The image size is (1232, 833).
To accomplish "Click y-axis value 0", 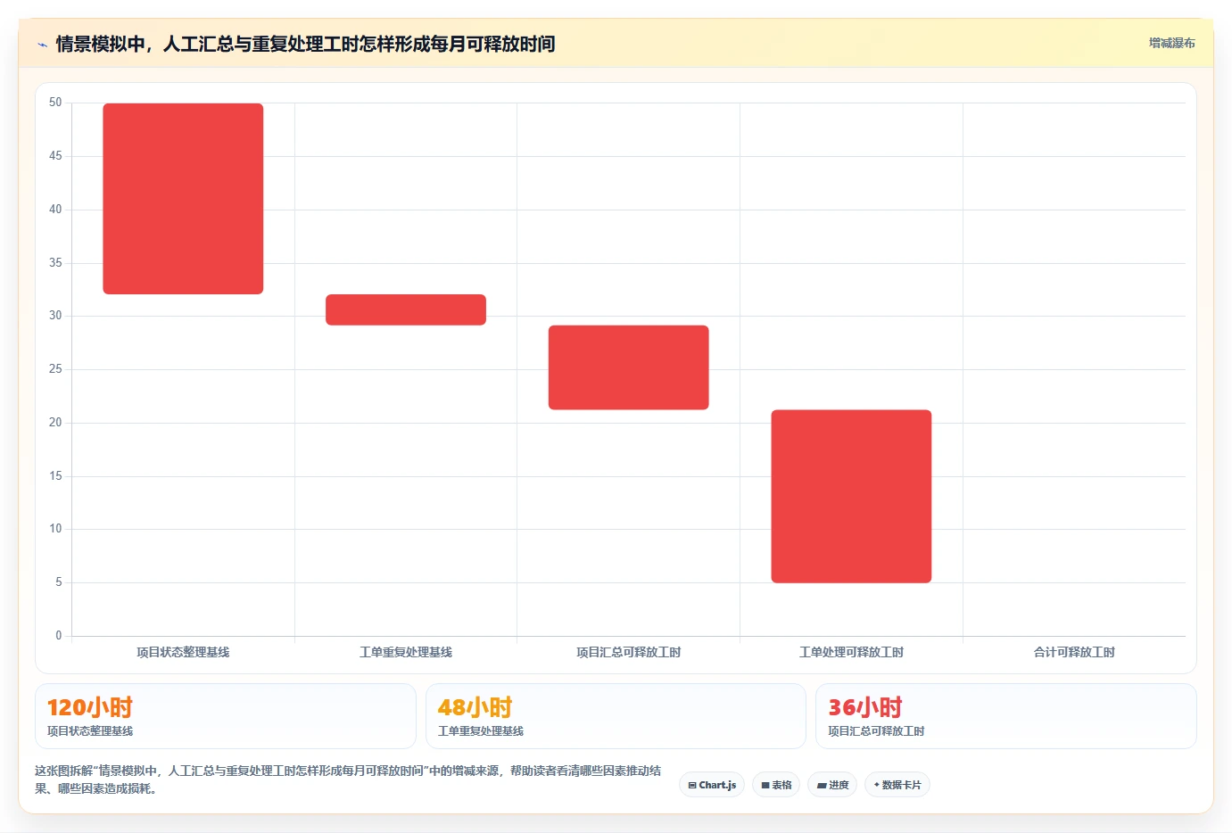I will click(59, 636).
